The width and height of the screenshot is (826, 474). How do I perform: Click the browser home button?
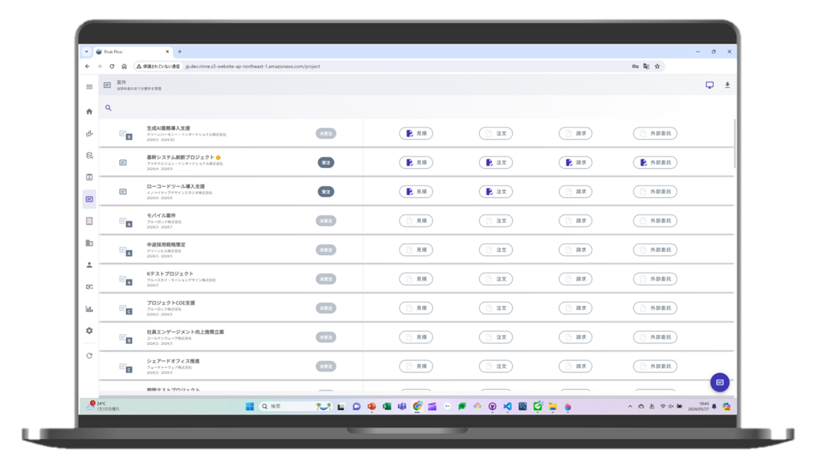point(125,66)
